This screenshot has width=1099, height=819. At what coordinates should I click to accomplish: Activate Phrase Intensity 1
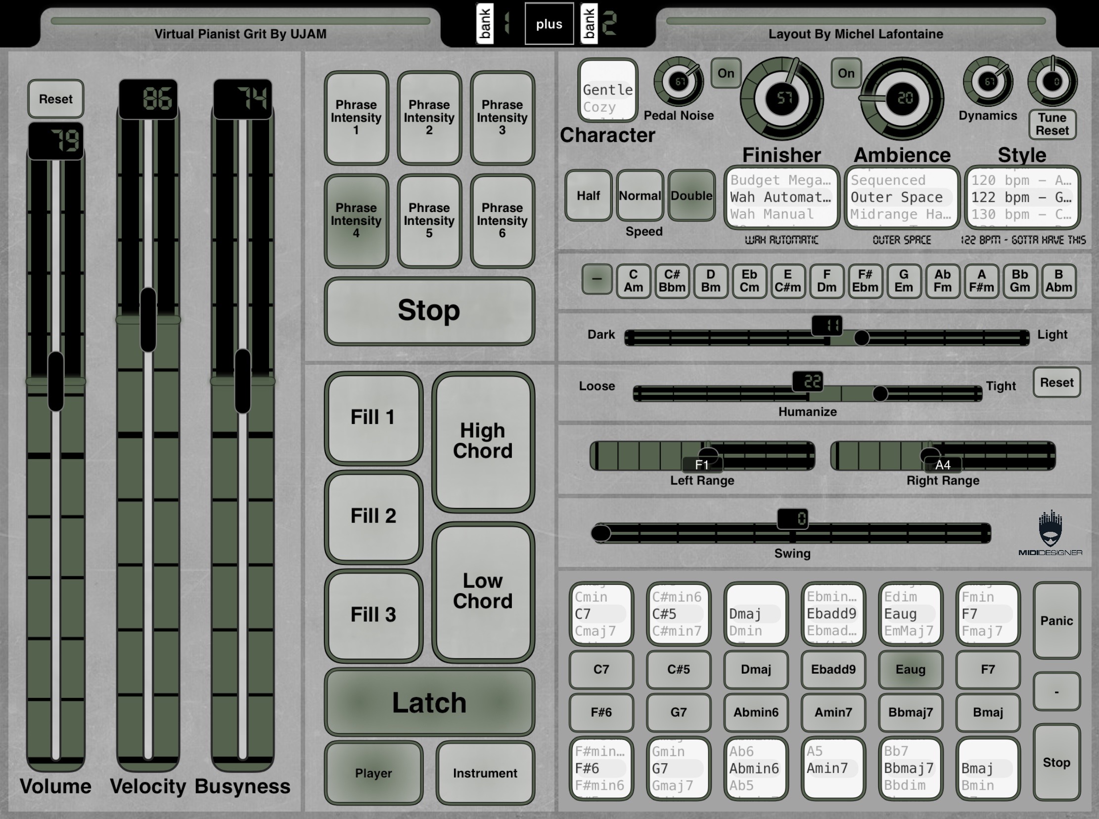356,118
